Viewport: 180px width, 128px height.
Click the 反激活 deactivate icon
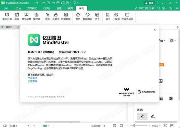coord(56,16)
